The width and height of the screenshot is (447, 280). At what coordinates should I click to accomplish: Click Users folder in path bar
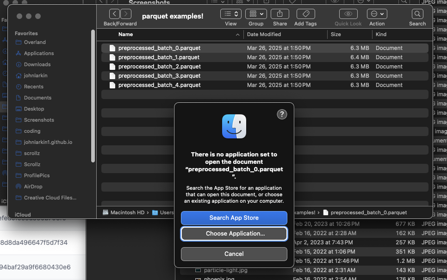(163, 212)
